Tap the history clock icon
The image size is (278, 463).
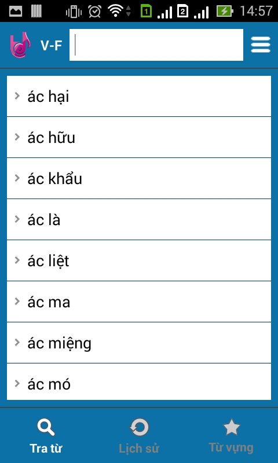(x=139, y=428)
